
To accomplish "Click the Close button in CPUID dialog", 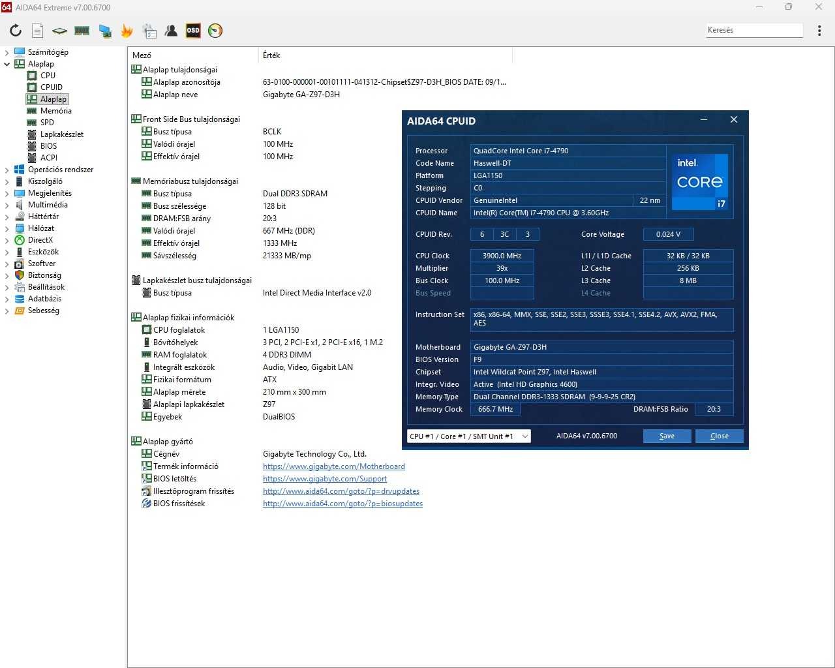I will click(x=719, y=436).
